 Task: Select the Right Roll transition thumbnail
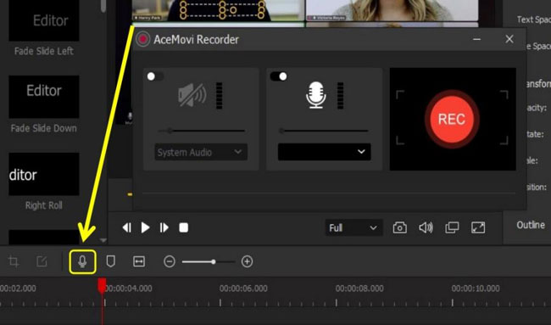(x=44, y=174)
